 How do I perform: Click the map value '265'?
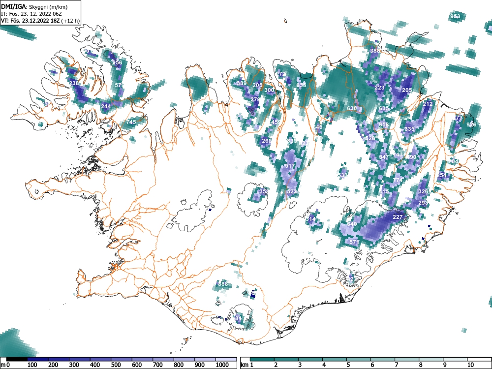pos(267,141)
